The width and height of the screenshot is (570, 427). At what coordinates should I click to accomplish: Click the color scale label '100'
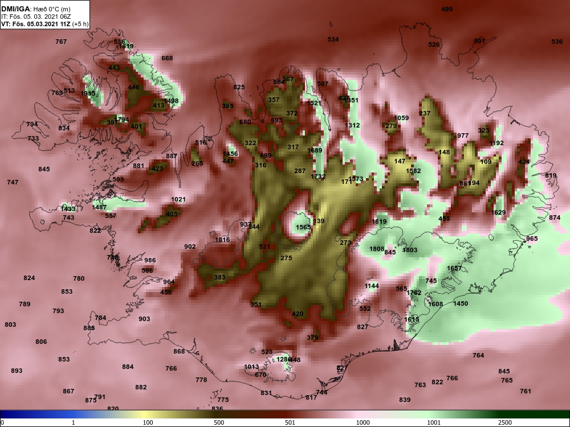[148, 422]
